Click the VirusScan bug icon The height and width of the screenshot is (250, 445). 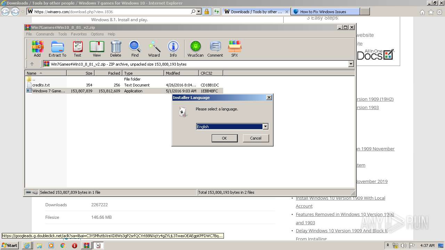195,49
